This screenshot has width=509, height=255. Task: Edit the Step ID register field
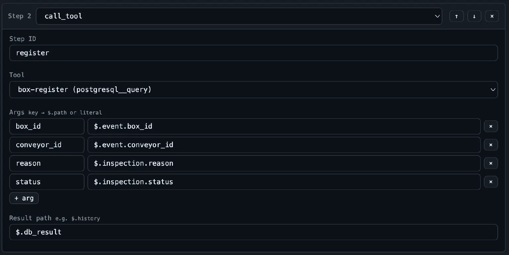[254, 53]
